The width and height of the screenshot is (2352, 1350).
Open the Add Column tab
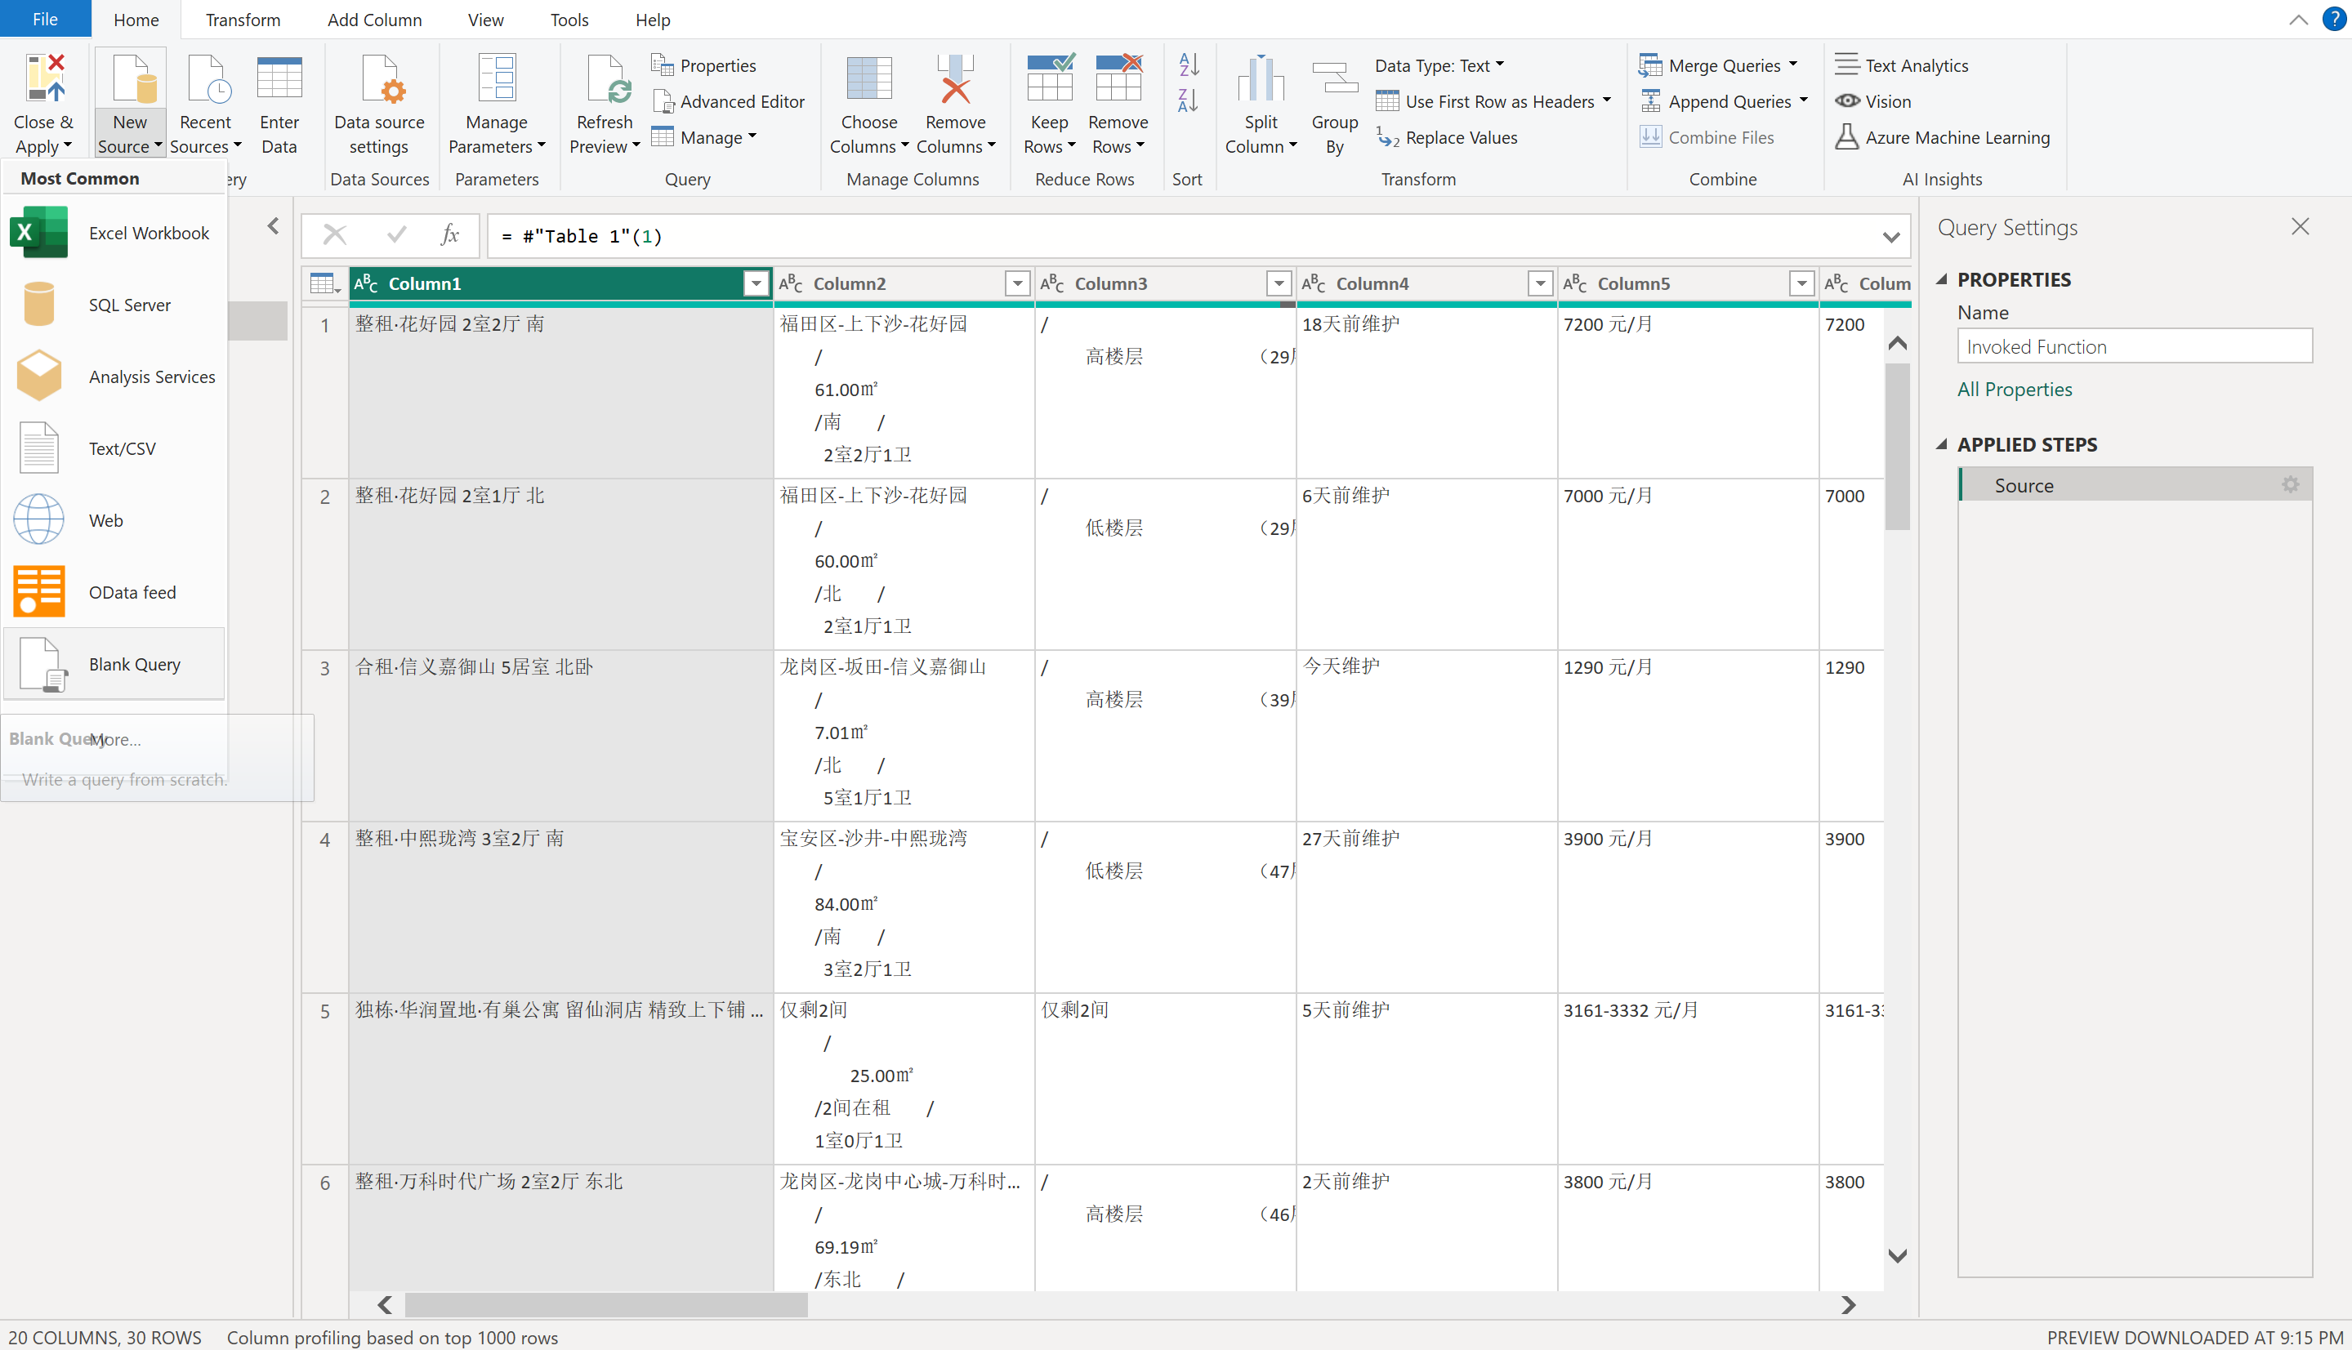point(374,20)
